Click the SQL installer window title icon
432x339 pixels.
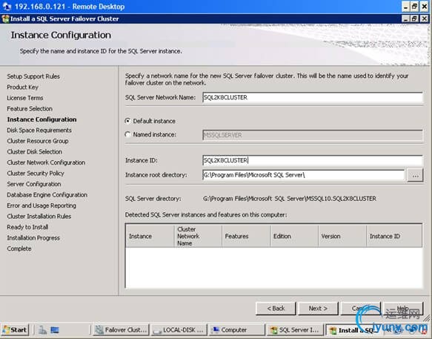tap(5, 19)
